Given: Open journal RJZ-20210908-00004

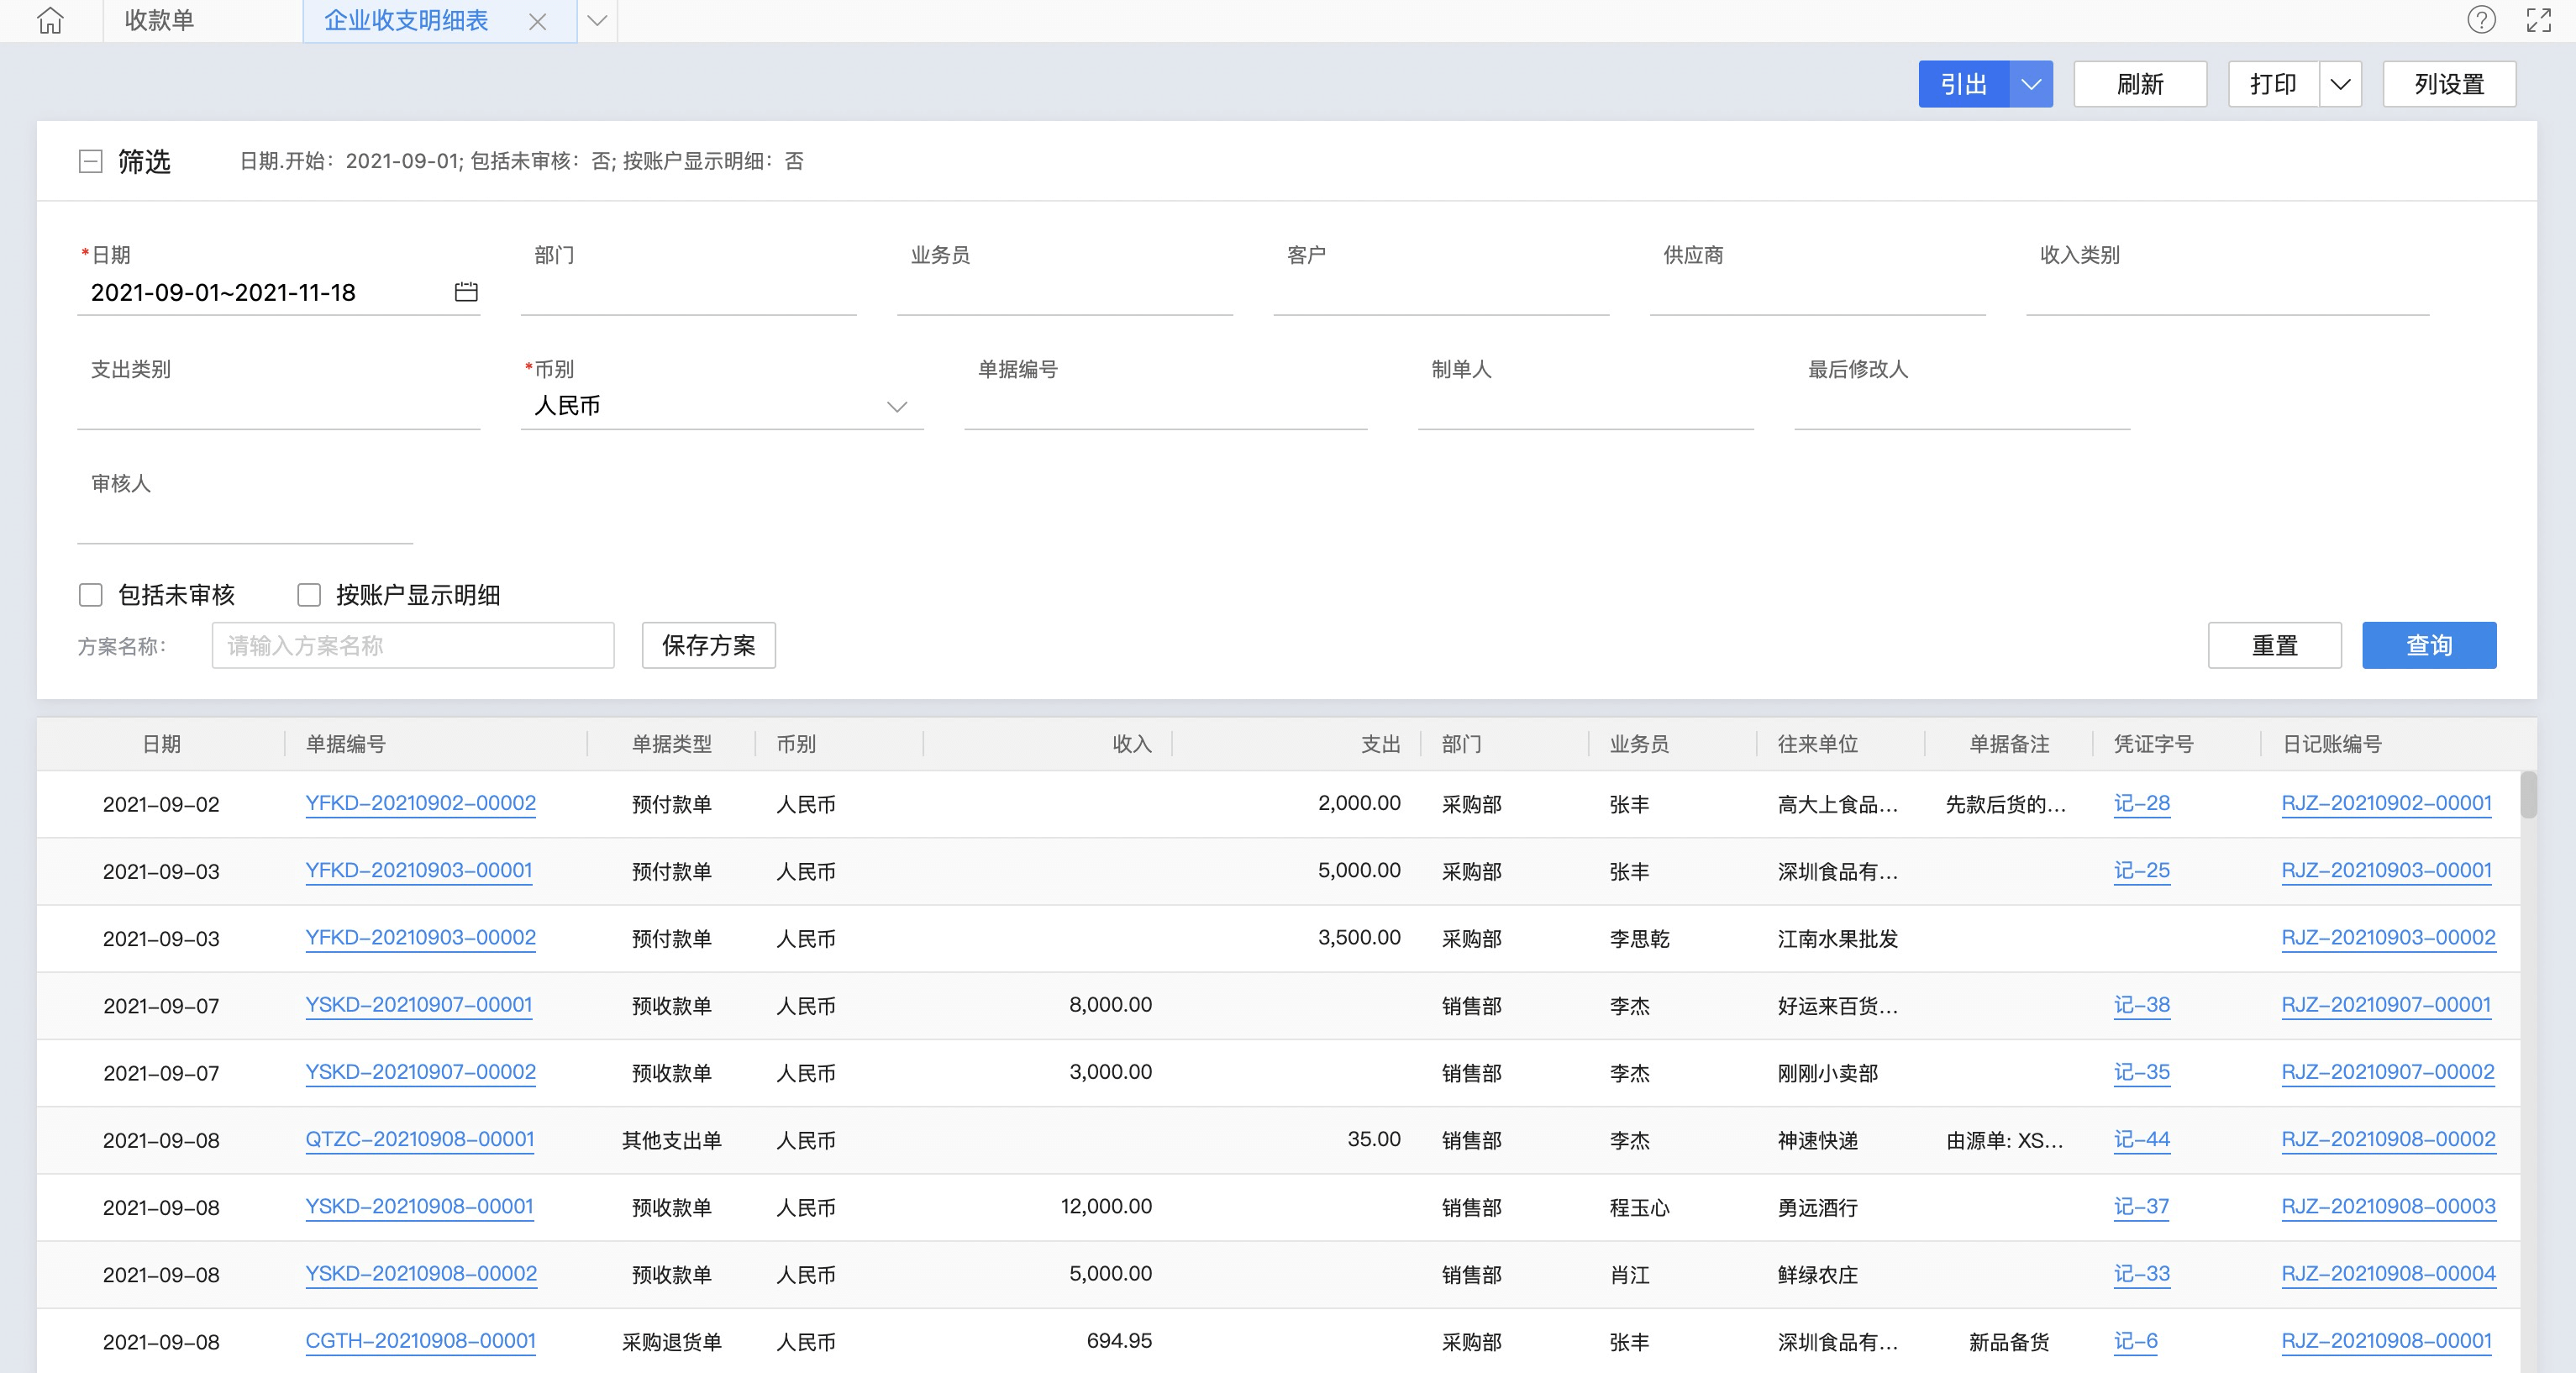Looking at the screenshot, I should pyautogui.click(x=2388, y=1273).
